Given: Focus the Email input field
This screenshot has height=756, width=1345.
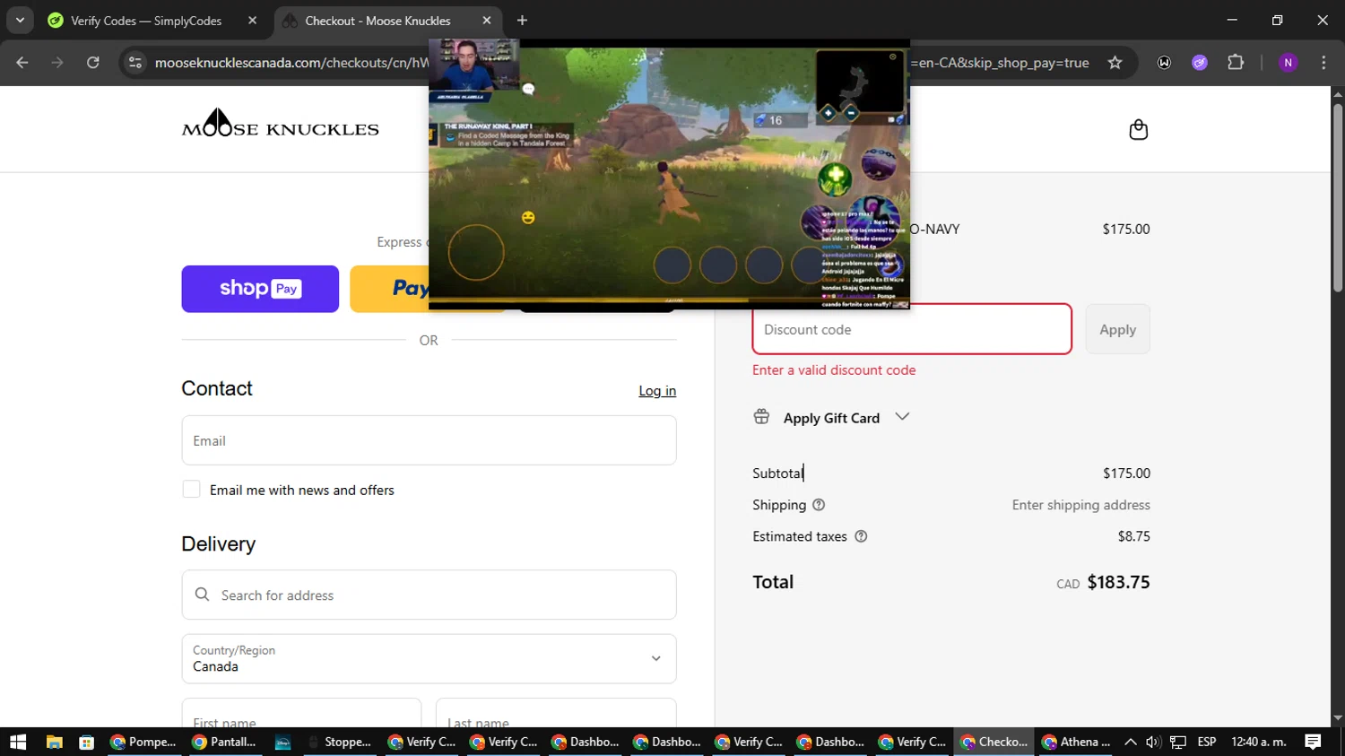Looking at the screenshot, I should [x=429, y=440].
